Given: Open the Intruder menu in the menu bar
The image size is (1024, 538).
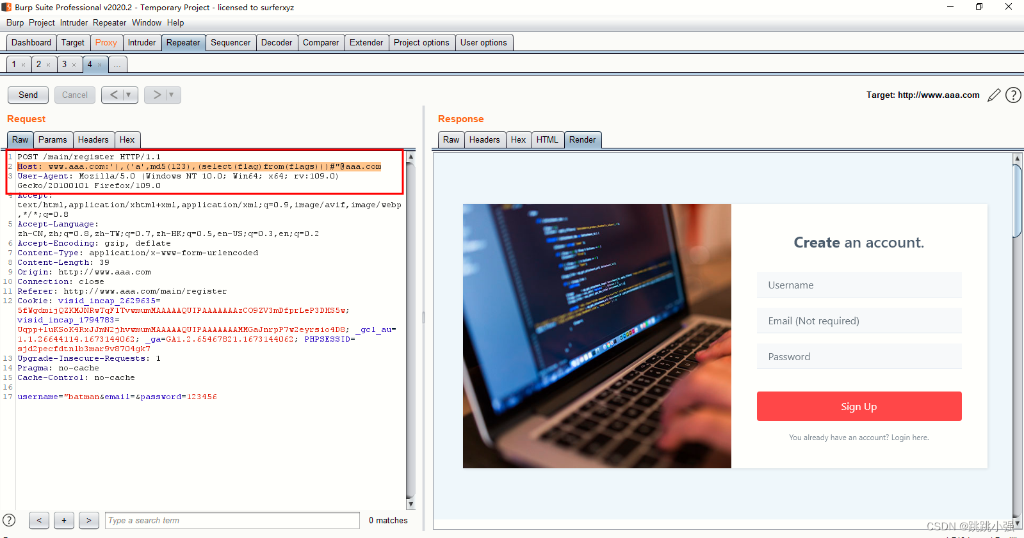Looking at the screenshot, I should tap(74, 22).
